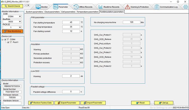The image size is (189, 110).
Task: Click the Pack1 label in Device List
Action: tap(16, 42)
